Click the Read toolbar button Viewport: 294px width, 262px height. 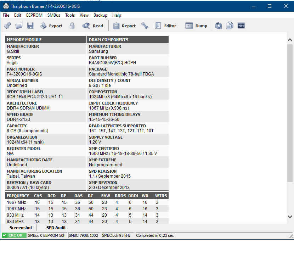click(92, 26)
